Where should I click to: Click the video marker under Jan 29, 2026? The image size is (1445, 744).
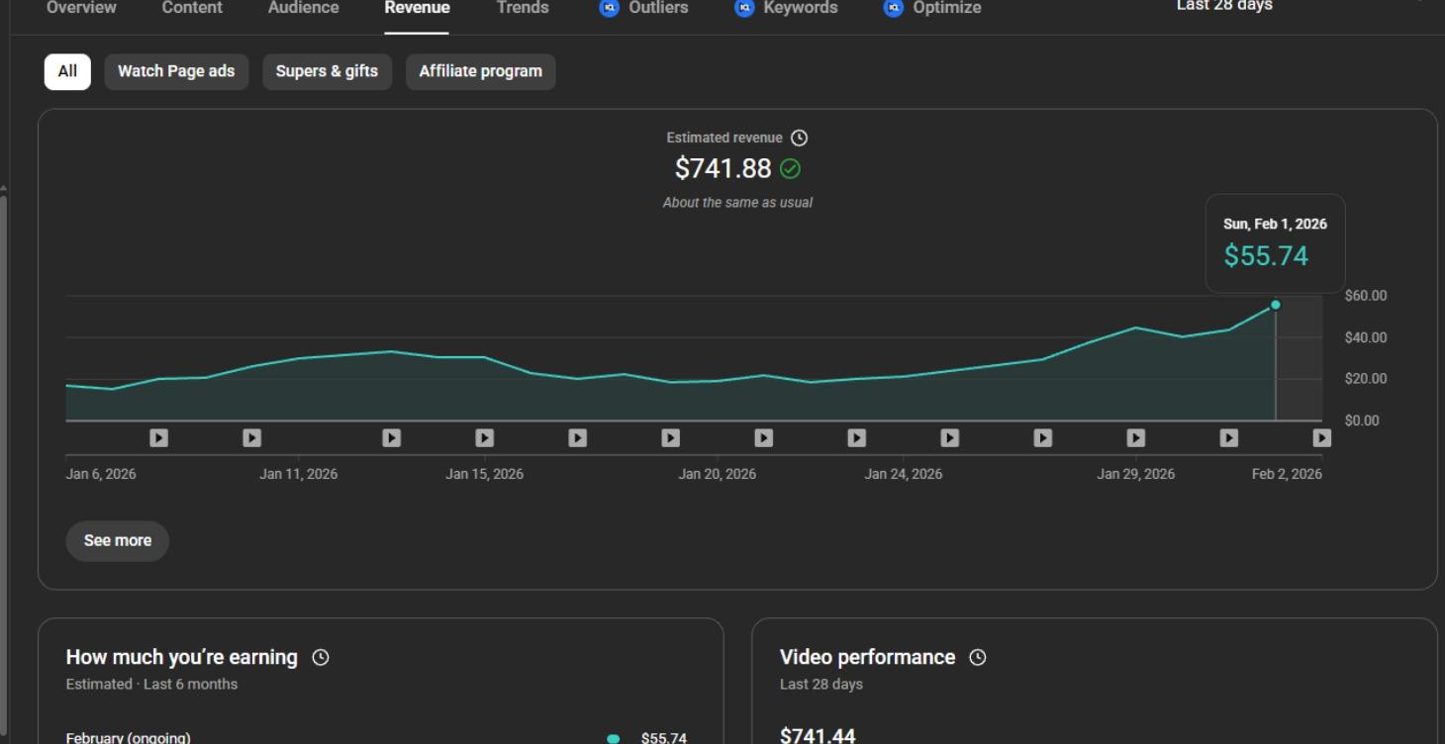pyautogui.click(x=1136, y=437)
